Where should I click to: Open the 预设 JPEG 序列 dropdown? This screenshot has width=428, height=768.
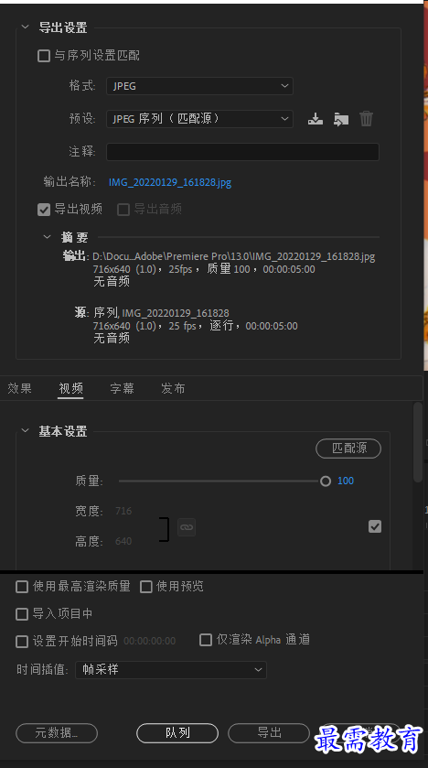[199, 119]
